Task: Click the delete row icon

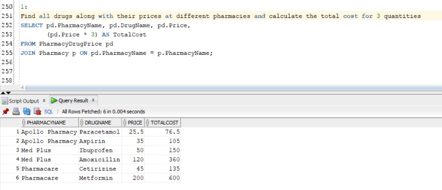Action: [37, 112]
